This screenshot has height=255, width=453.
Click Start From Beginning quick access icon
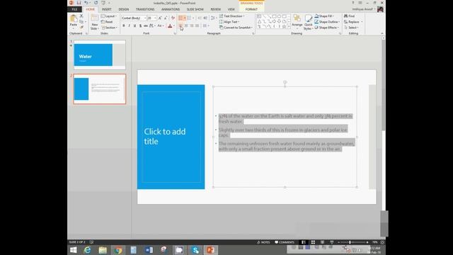[103, 3]
